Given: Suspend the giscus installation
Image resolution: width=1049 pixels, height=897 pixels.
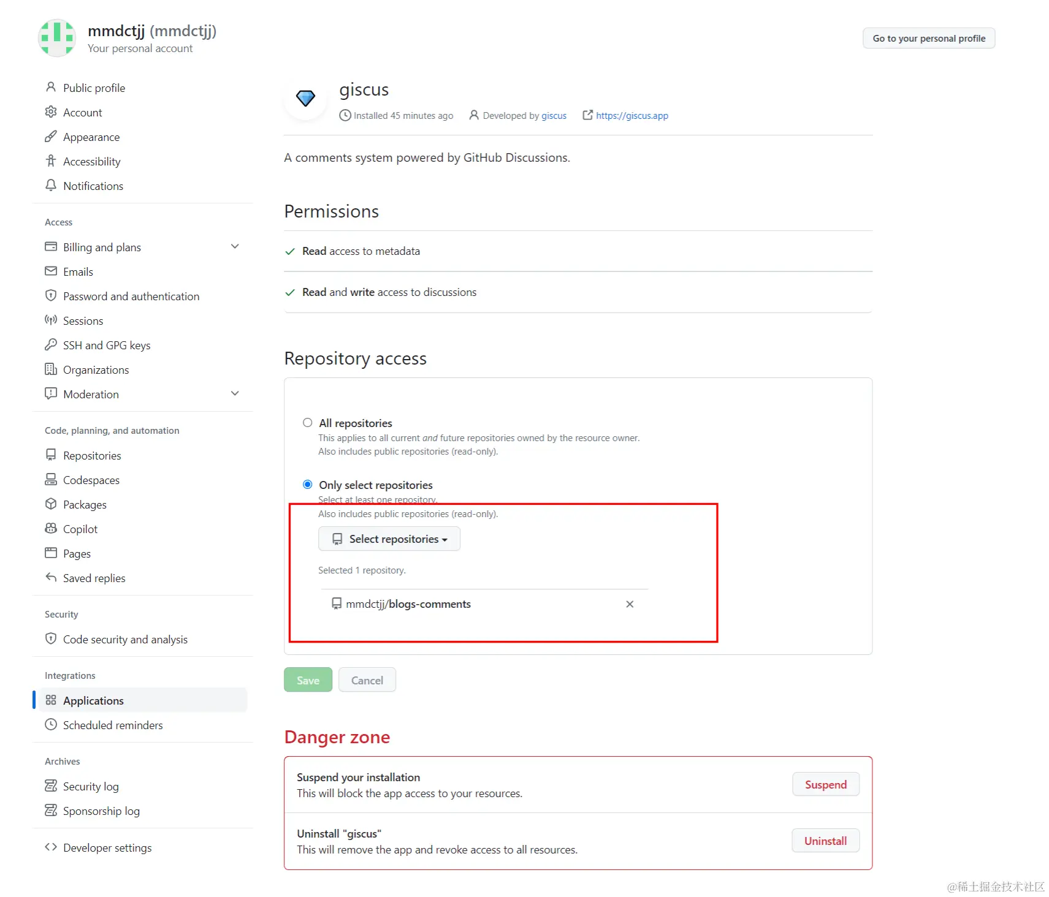Looking at the screenshot, I should coord(825,785).
